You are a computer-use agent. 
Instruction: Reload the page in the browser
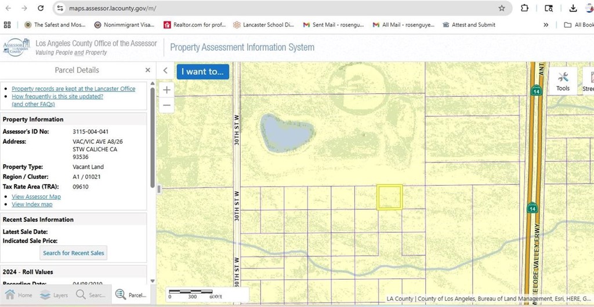tap(40, 8)
